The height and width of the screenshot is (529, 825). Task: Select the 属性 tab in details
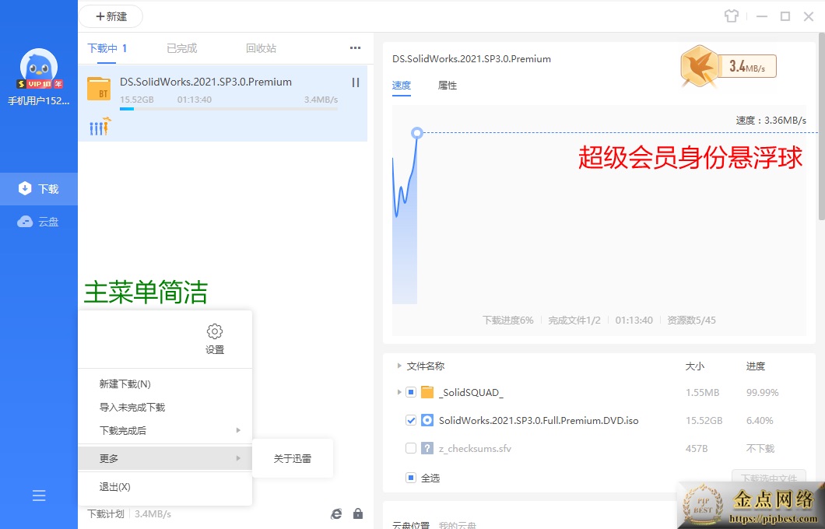[448, 86]
